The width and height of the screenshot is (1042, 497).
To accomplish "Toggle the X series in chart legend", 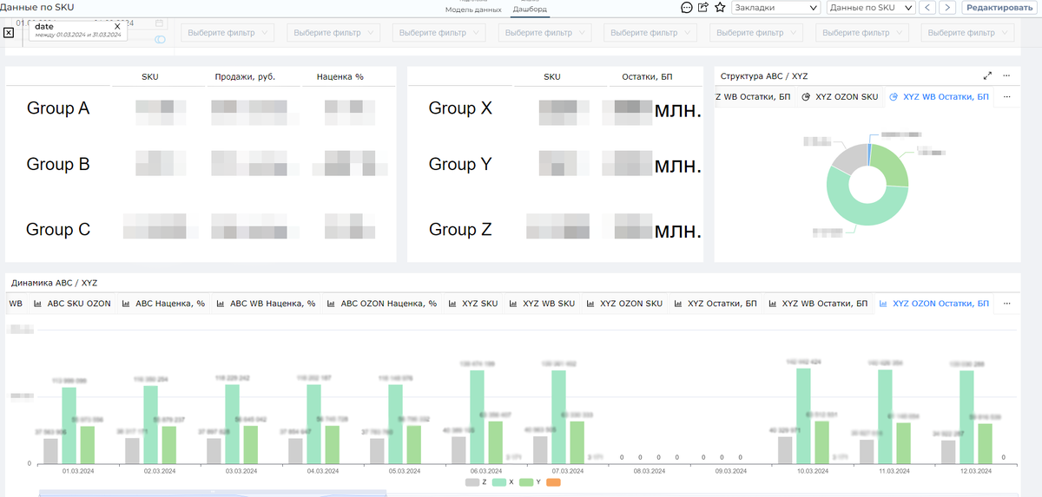I will [503, 482].
